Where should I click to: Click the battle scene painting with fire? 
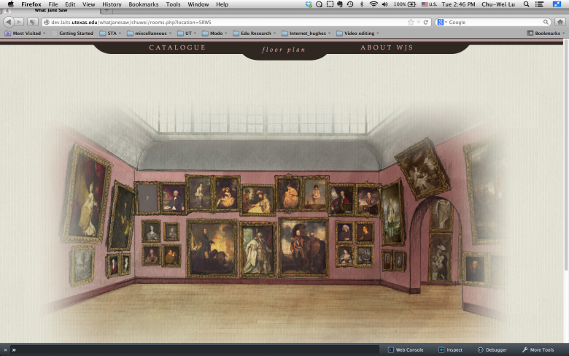point(212,248)
